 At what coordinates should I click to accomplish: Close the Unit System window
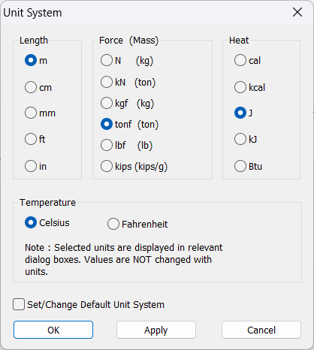point(297,12)
